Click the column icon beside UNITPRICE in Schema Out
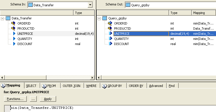 [111, 33]
